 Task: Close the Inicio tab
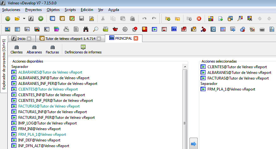29,39
